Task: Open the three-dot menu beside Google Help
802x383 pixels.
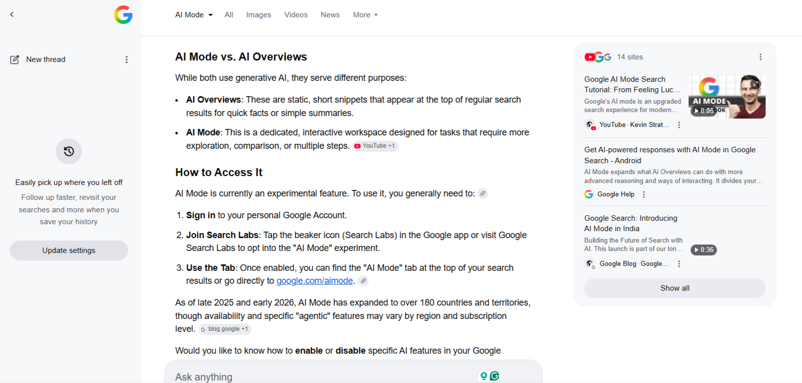Action: click(x=644, y=194)
